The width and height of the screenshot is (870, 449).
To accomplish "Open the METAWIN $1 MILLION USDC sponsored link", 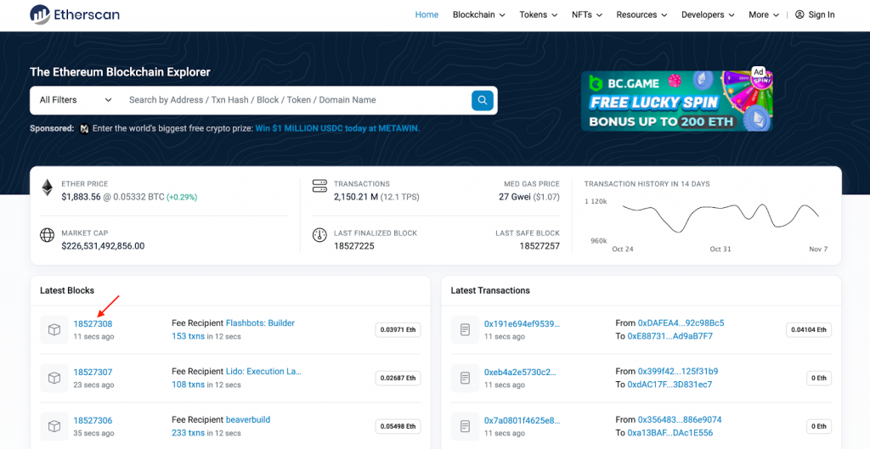I will pos(337,129).
